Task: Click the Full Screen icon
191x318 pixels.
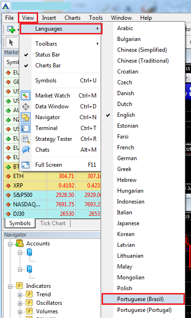Action: coord(25,165)
